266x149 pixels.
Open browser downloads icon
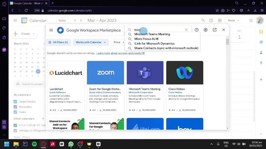tap(255, 10)
